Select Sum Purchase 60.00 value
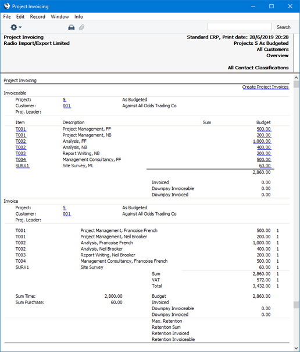The image size is (300, 352). coord(116,302)
